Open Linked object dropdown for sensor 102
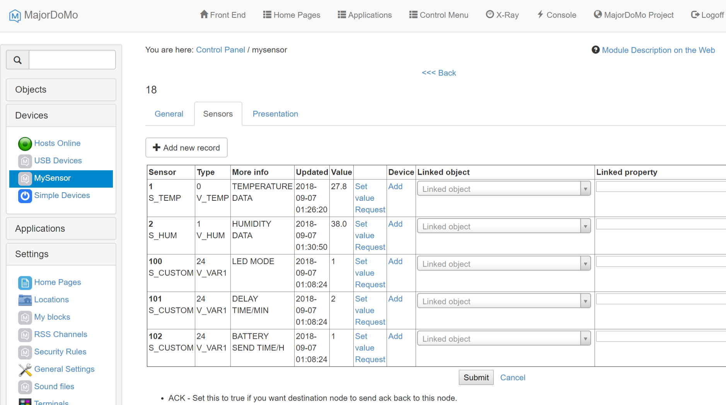 (504, 339)
